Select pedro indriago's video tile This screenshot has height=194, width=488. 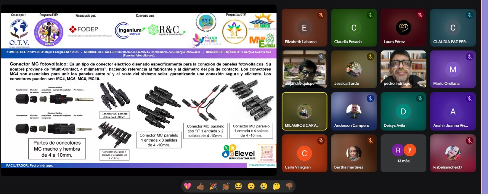403,68
